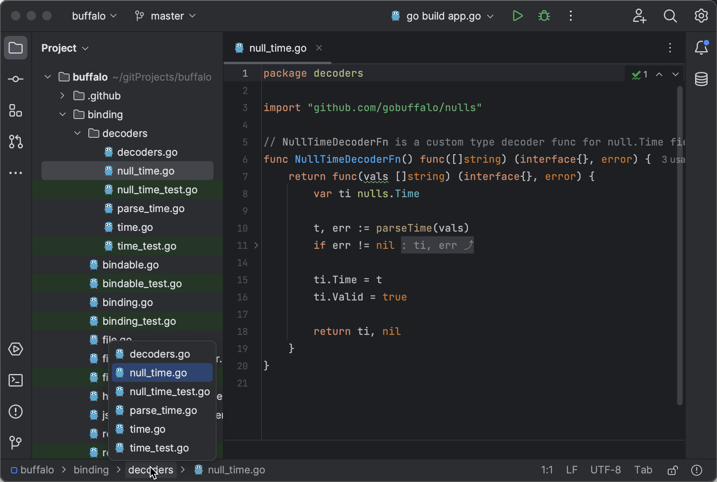
Task: Toggle the Problems view icon
Action: pyautogui.click(x=15, y=412)
